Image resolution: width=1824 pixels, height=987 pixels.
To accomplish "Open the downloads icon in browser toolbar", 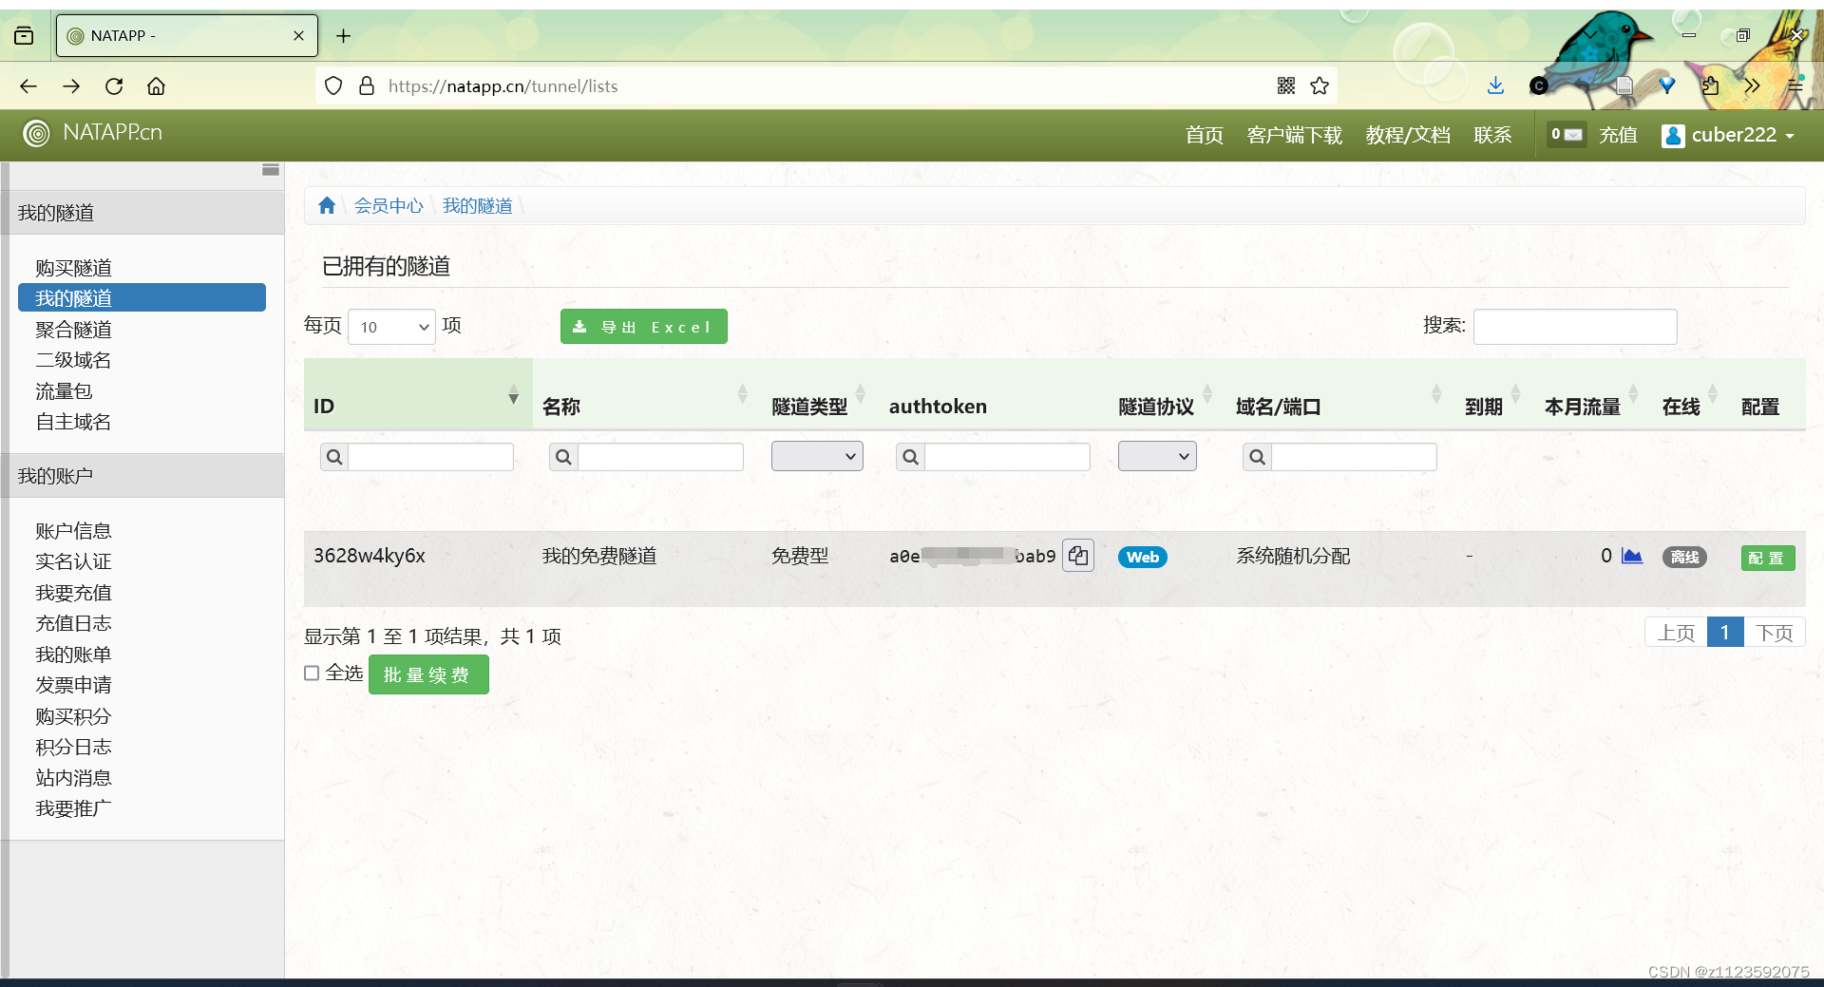I will tap(1495, 85).
